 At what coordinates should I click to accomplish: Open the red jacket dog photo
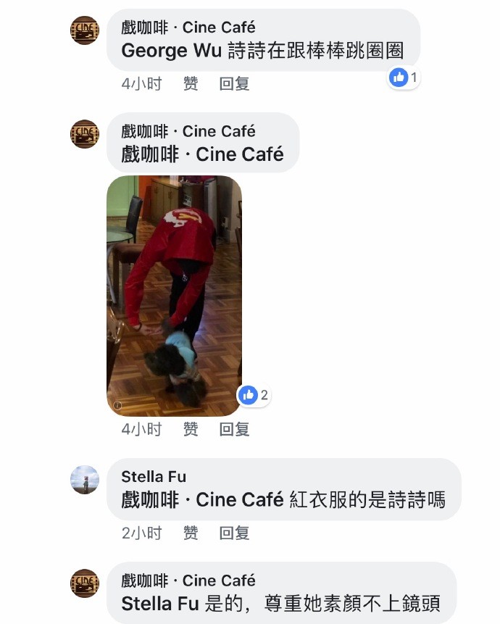point(174,296)
